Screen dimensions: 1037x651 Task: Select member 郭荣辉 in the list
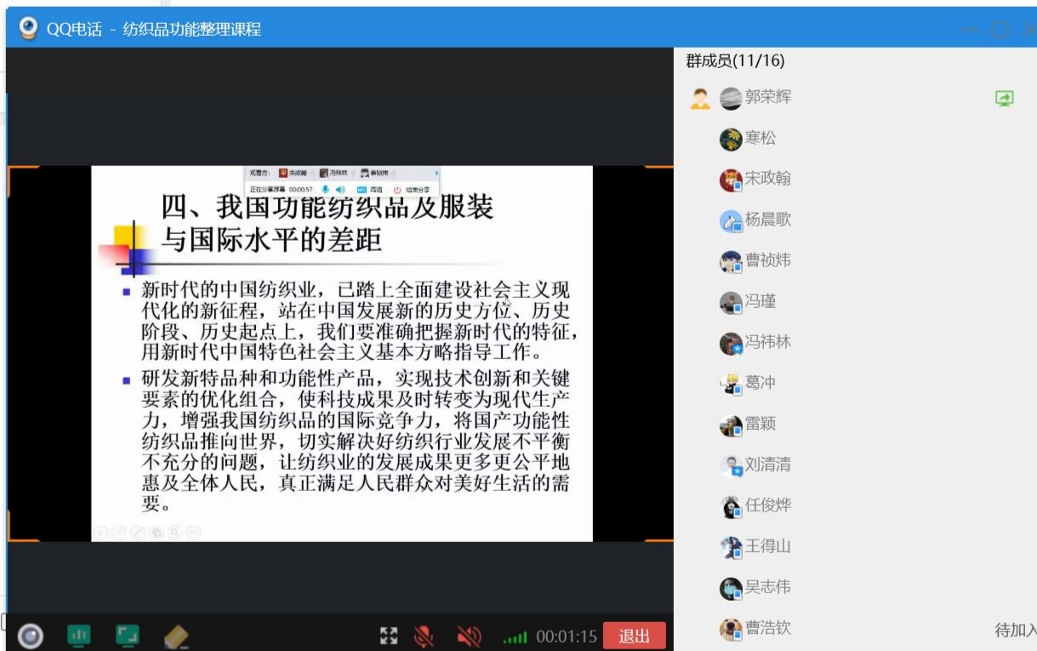767,97
